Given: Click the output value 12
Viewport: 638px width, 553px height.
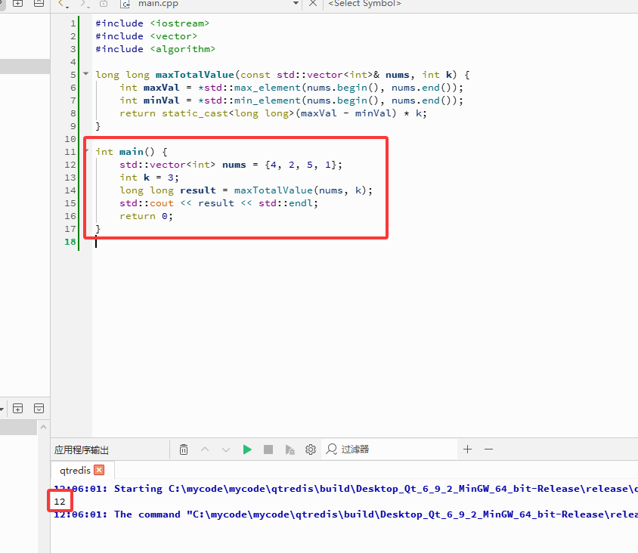Looking at the screenshot, I should (60, 502).
